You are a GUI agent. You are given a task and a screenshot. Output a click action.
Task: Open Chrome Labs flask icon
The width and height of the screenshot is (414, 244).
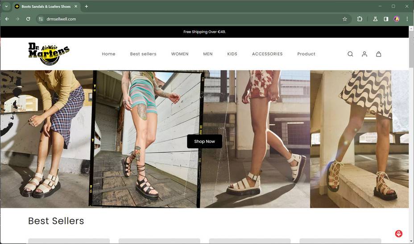[x=375, y=19]
